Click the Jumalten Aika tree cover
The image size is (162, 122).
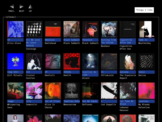pyautogui.click(x=72, y=91)
